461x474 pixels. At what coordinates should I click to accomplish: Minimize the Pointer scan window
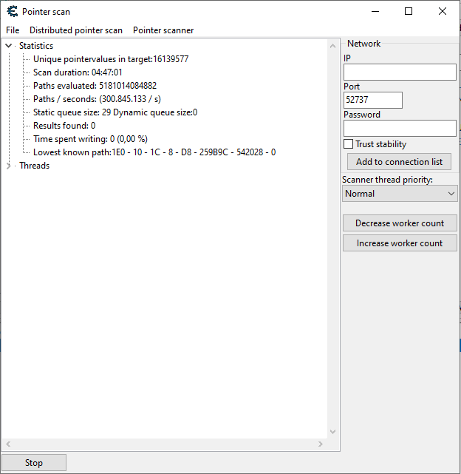(375, 12)
